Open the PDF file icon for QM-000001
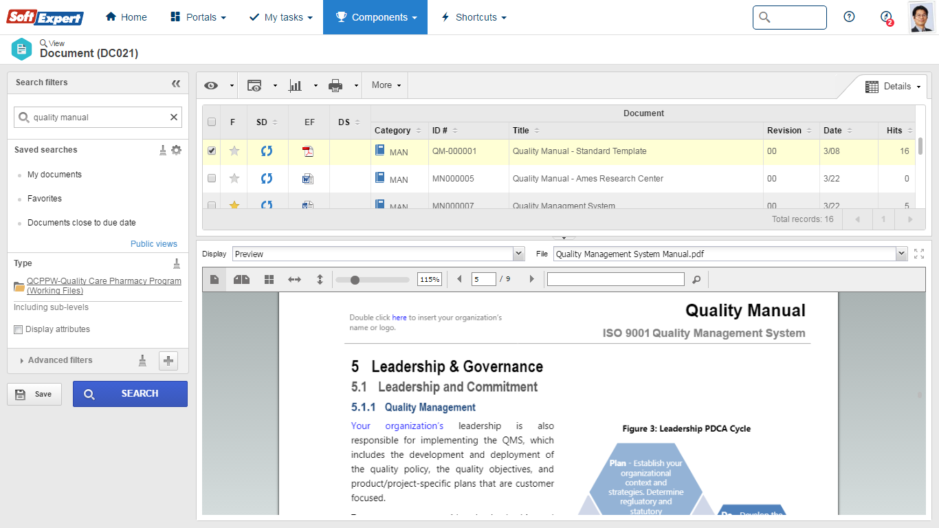Screen dimensions: 939x528 (x=309, y=151)
